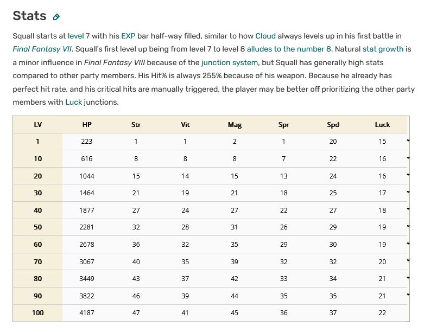This screenshot has width=424, height=332.
Task: Click Mag value '45' in level 100 row
Action: pos(235,313)
